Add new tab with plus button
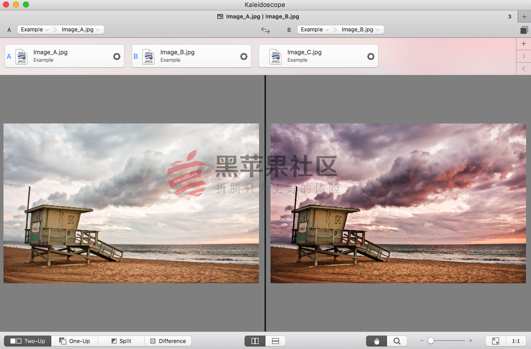531x349 pixels. [x=524, y=16]
